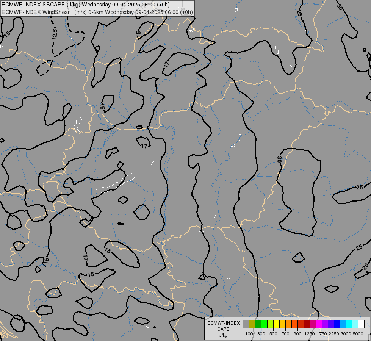Click the 900 legend value
371x341 pixels.
pyautogui.click(x=297, y=334)
